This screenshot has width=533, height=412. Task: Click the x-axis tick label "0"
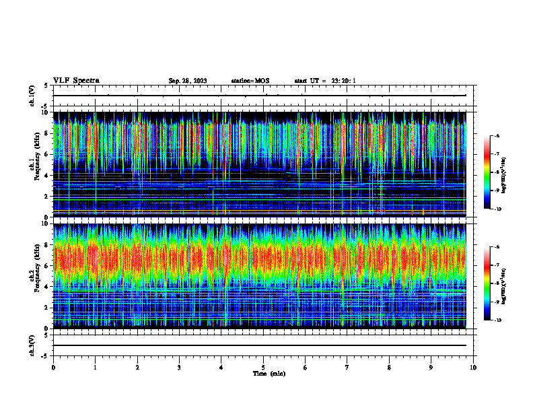click(x=53, y=368)
